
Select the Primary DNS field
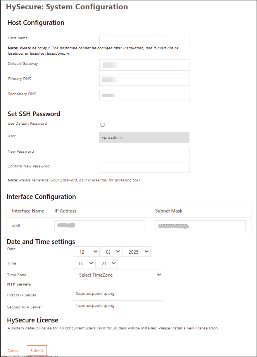click(144, 80)
